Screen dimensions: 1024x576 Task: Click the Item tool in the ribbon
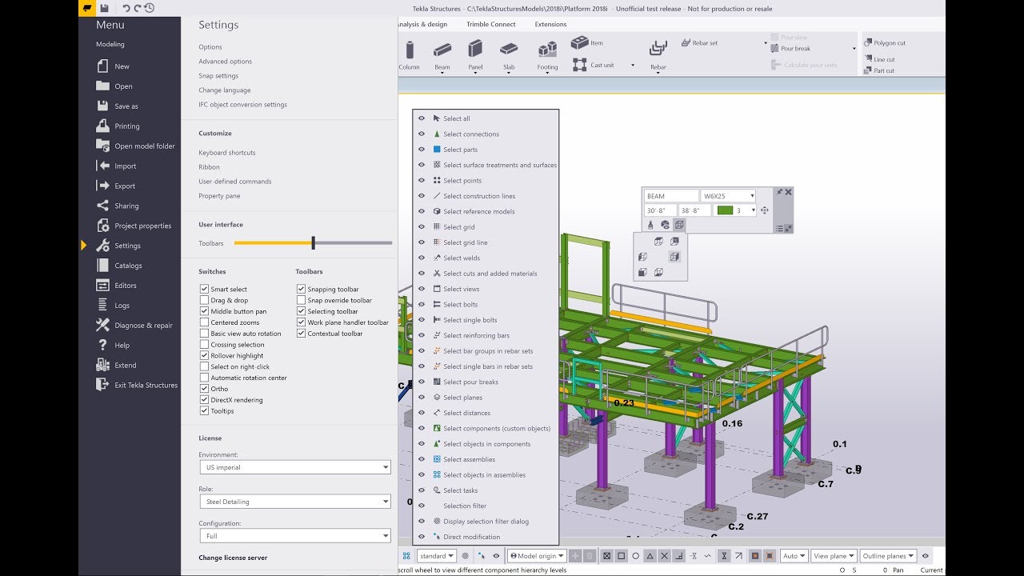(589, 42)
